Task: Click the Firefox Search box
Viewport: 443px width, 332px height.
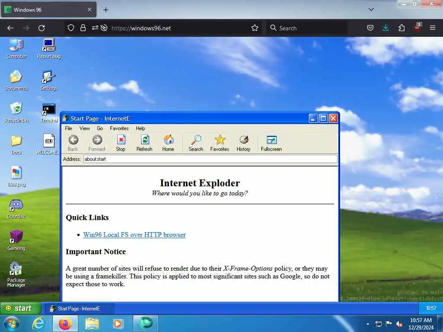Action: coord(307,28)
